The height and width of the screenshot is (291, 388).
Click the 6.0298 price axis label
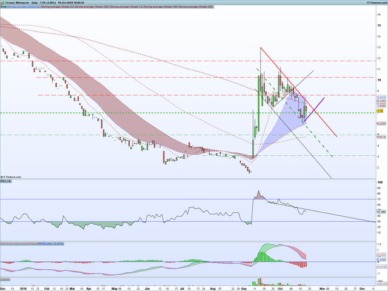click(381, 123)
